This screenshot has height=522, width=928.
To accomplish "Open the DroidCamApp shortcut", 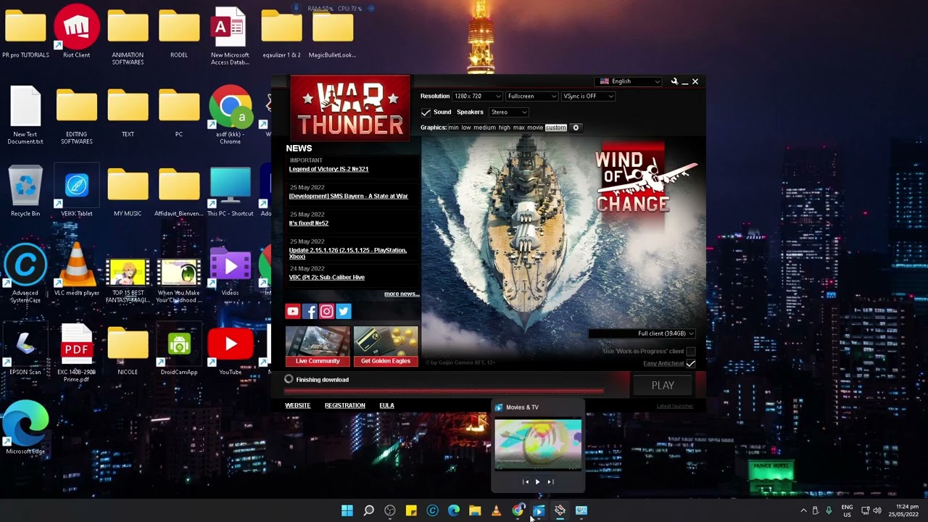I will [179, 349].
